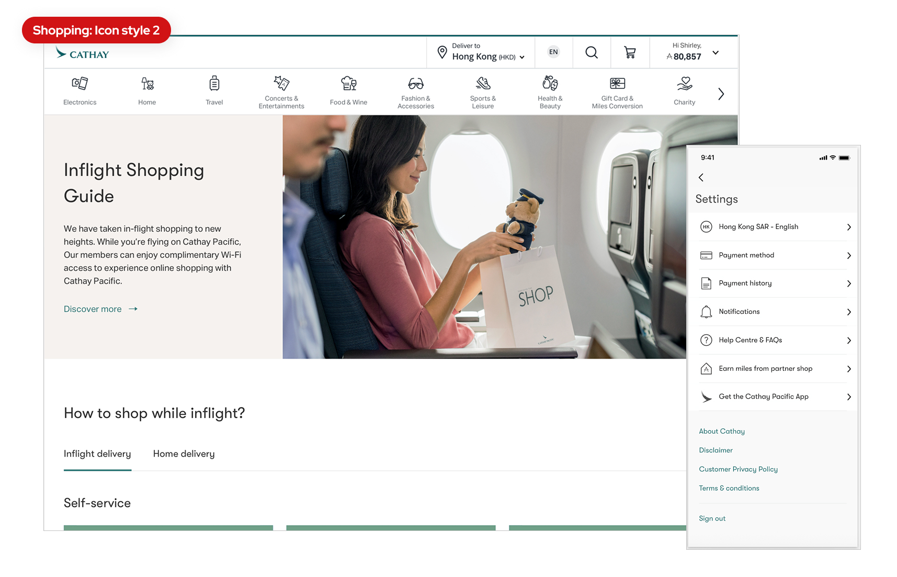Click the Cathay logo
897x577 pixels.
click(x=83, y=53)
